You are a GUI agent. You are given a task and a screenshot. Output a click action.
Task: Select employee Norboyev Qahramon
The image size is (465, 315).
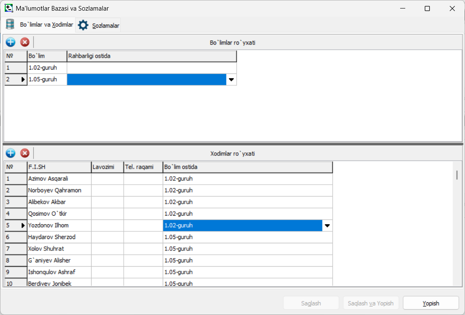[59, 190]
